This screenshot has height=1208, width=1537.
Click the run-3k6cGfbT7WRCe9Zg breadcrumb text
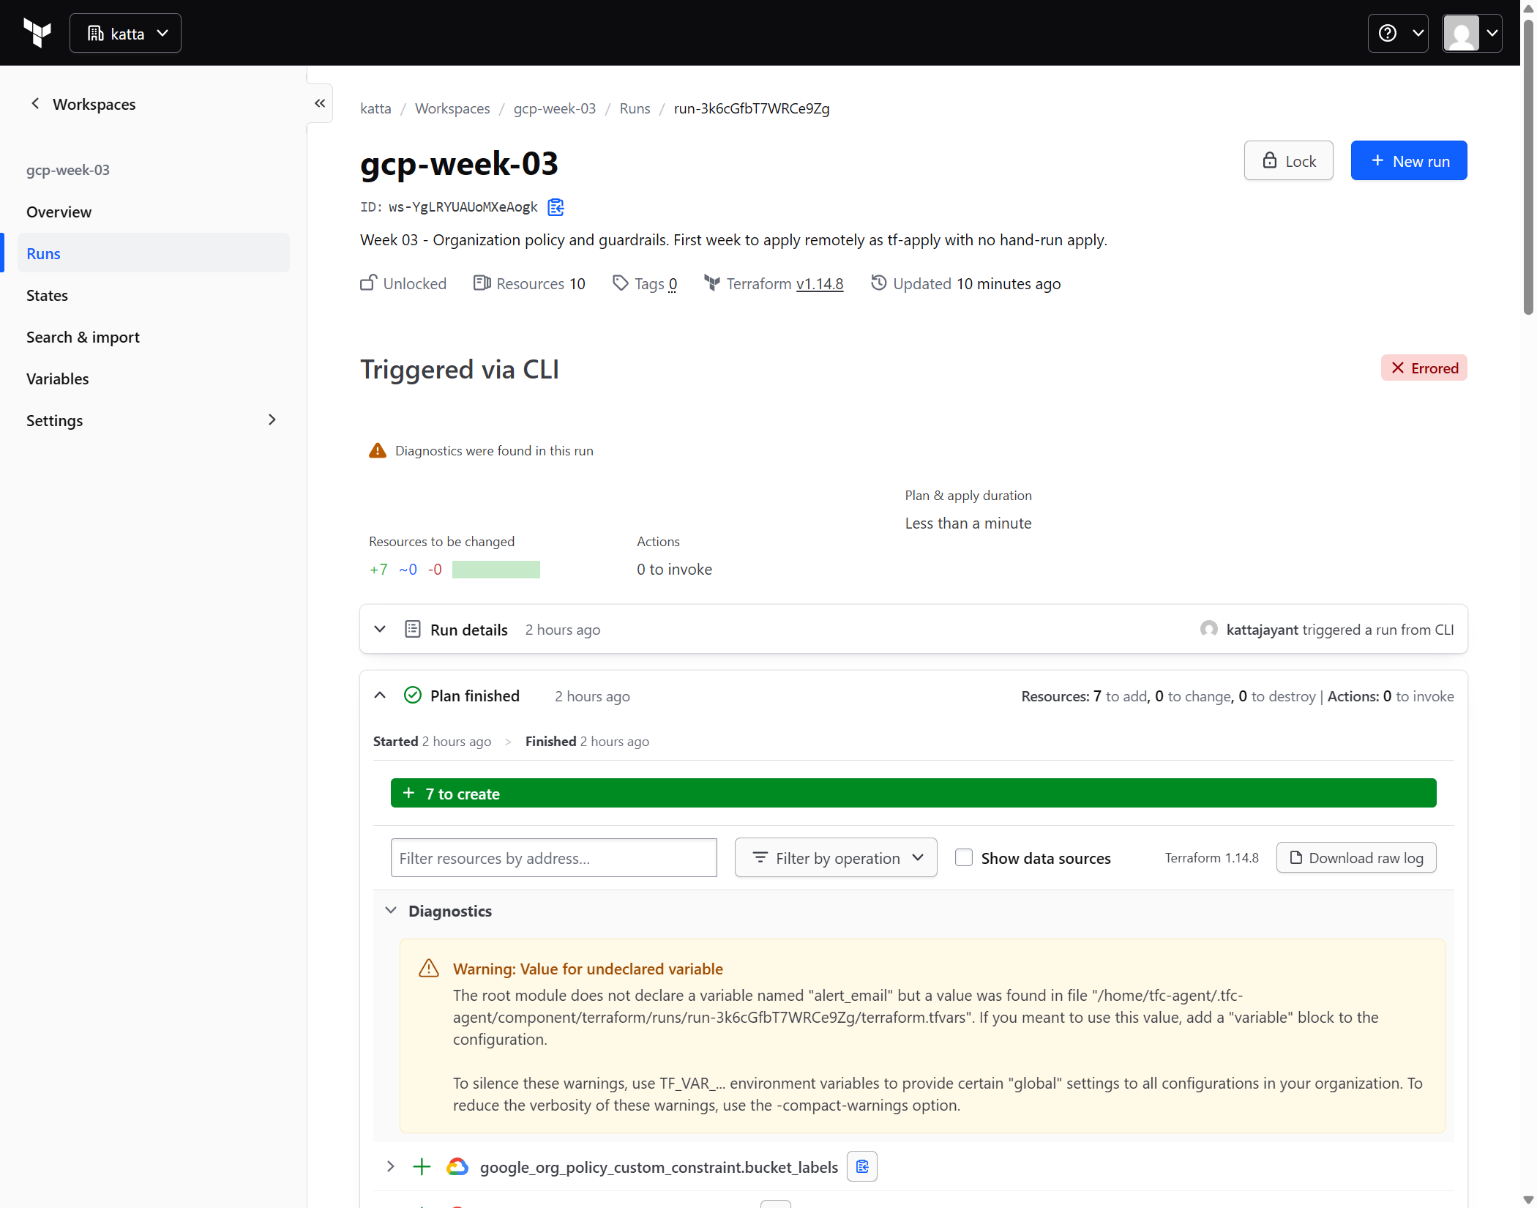point(752,108)
